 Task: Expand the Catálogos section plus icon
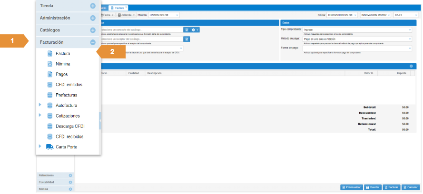[x=93, y=30]
